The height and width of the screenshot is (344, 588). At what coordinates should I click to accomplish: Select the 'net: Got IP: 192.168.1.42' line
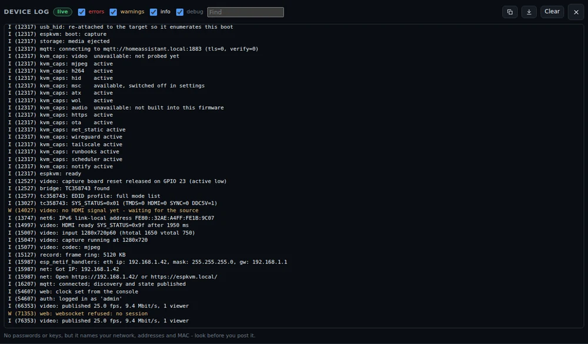point(64,269)
